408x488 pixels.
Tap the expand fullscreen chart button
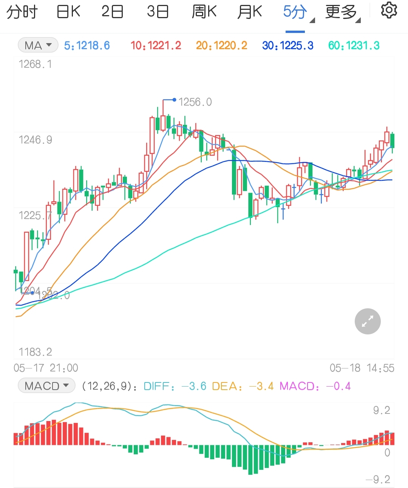(368, 322)
